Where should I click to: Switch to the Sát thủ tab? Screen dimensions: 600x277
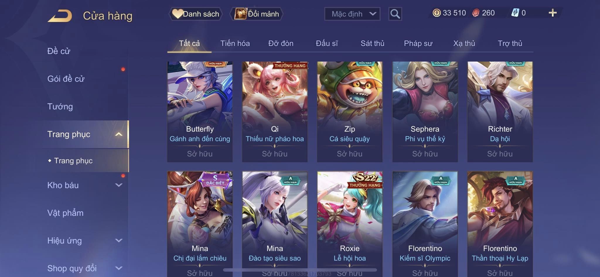(372, 43)
